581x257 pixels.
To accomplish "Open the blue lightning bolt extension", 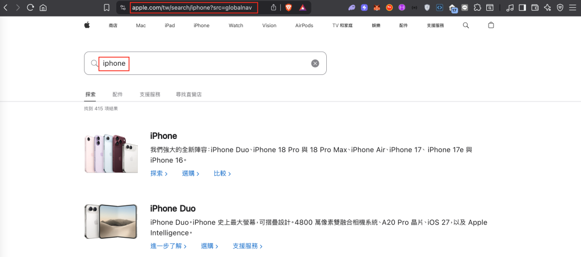I will pyautogui.click(x=364, y=7).
